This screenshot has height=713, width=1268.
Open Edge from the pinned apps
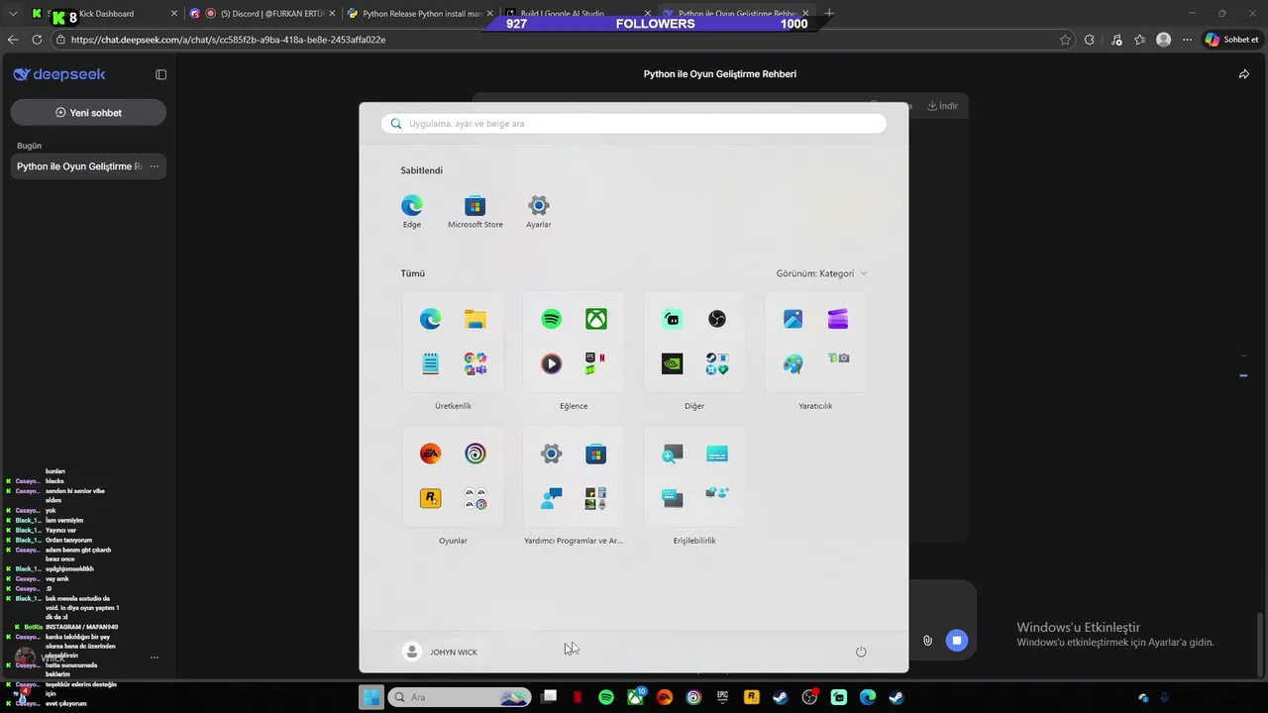[412, 211]
